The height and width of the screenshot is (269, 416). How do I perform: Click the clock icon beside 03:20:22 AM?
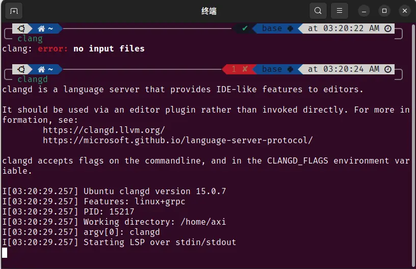pyautogui.click(x=388, y=29)
